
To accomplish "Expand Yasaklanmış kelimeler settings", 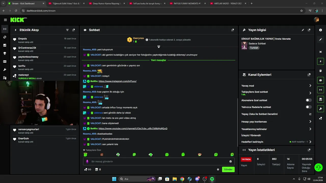I will (310, 129).
